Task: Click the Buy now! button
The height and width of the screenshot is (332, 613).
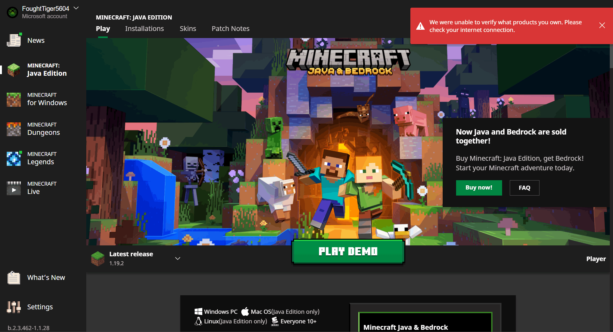Action: 479,188
